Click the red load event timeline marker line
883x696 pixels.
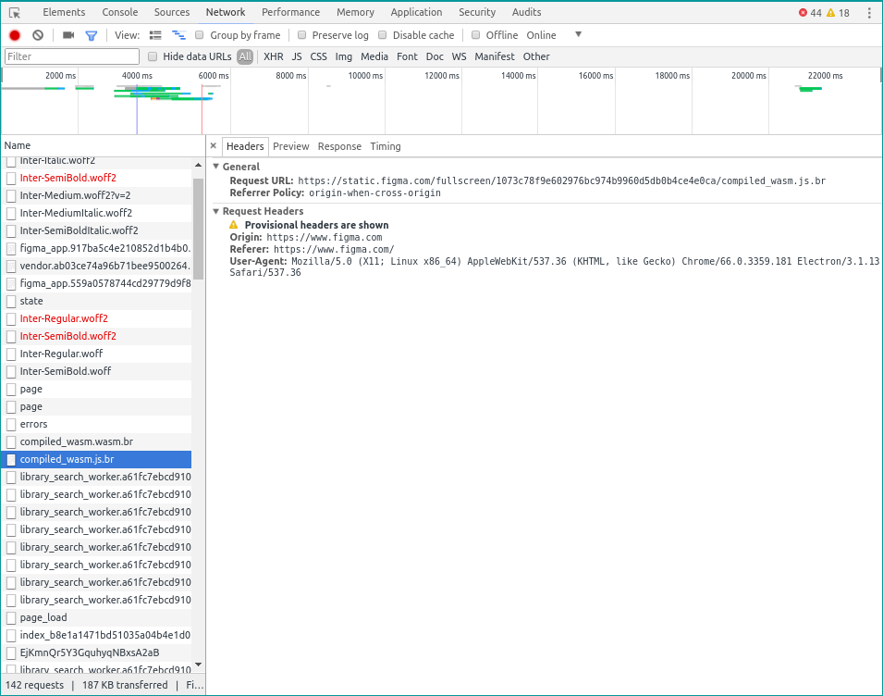202,108
